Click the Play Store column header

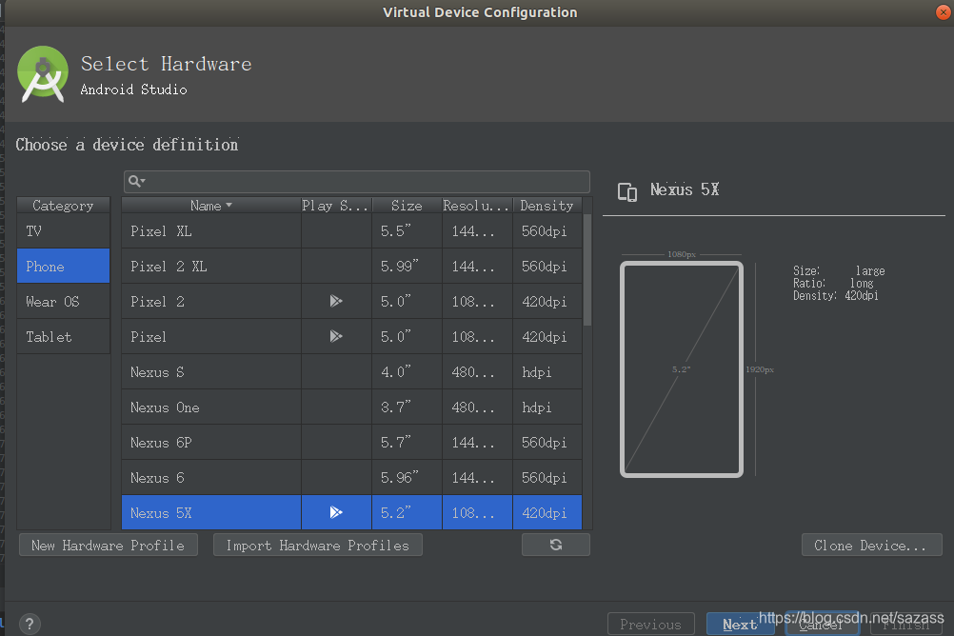(x=336, y=206)
